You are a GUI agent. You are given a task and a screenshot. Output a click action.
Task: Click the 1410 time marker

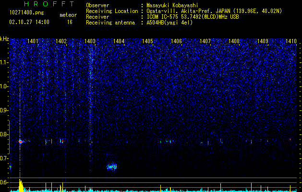(x=291, y=41)
